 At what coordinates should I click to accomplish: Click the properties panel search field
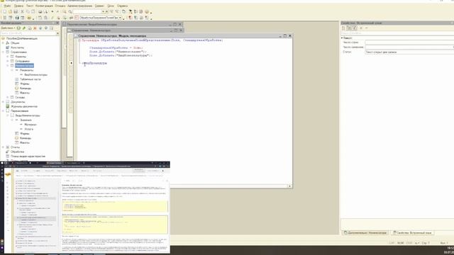tap(397, 33)
